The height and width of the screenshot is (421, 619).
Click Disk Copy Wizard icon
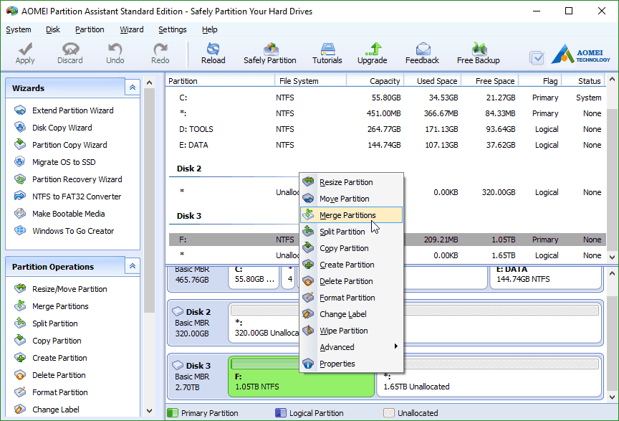click(x=20, y=127)
